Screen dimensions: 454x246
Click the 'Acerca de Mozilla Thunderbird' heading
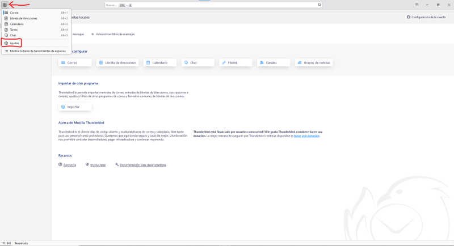(x=81, y=122)
